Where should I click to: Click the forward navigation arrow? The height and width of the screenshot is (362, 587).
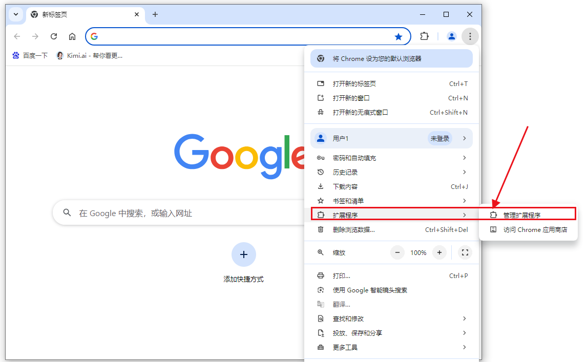coord(35,36)
